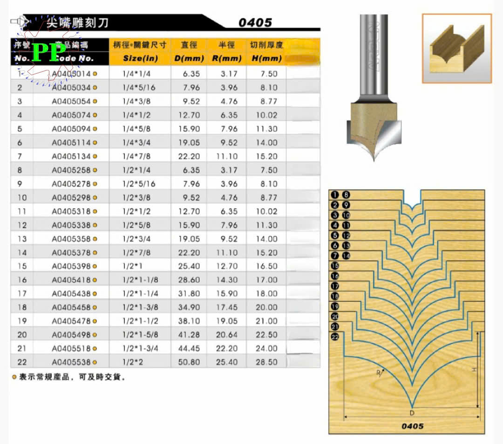Click the 0405 label under the diagram
503x444 pixels.
[x=413, y=426]
